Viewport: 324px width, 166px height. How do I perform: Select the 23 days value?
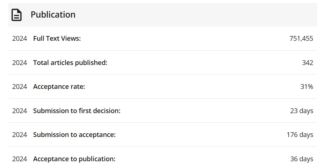(x=302, y=111)
